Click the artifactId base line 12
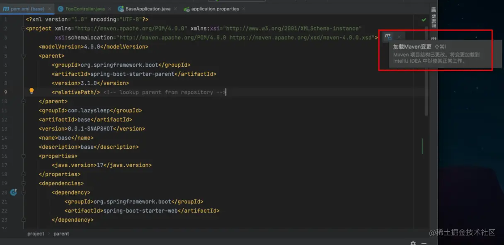Screen dimensions: 504x245 pos(85,120)
